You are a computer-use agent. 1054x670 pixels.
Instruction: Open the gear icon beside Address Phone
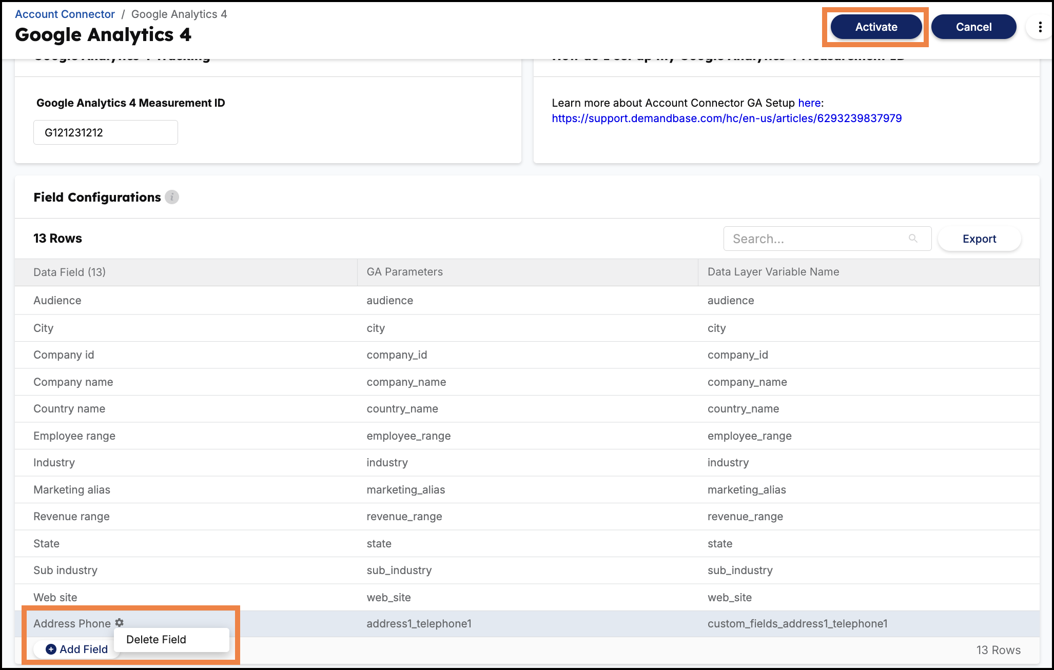[x=120, y=623]
